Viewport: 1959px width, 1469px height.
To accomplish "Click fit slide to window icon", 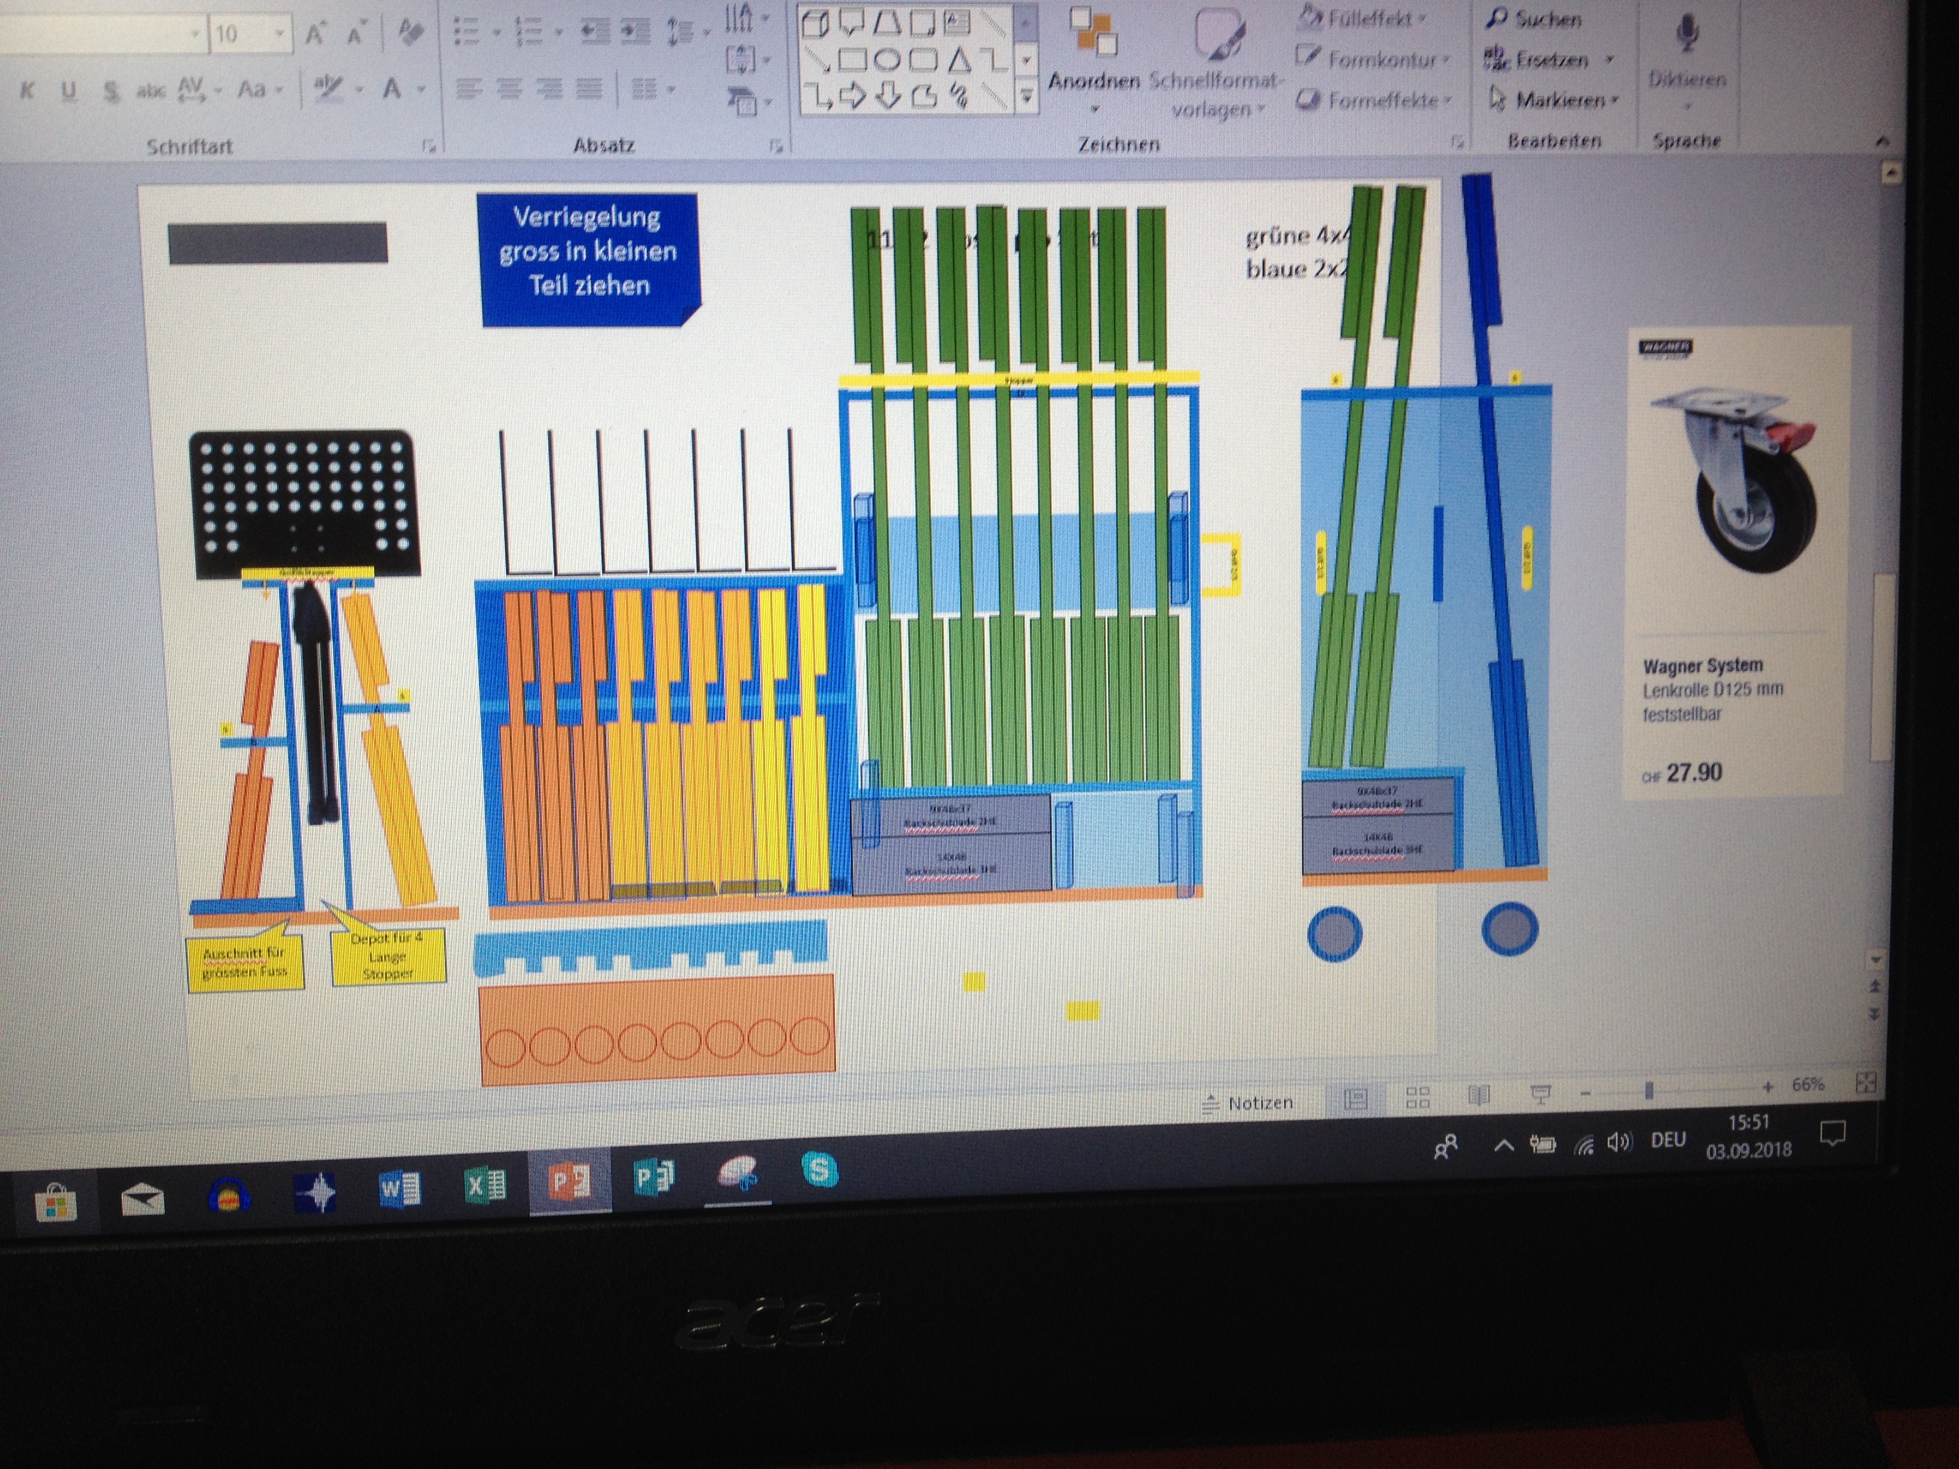I will (1866, 1082).
